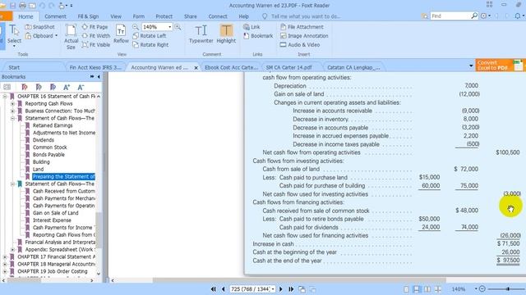The image size is (526, 295).
Task: Open the document tabs list dropdown
Action: pos(471,66)
